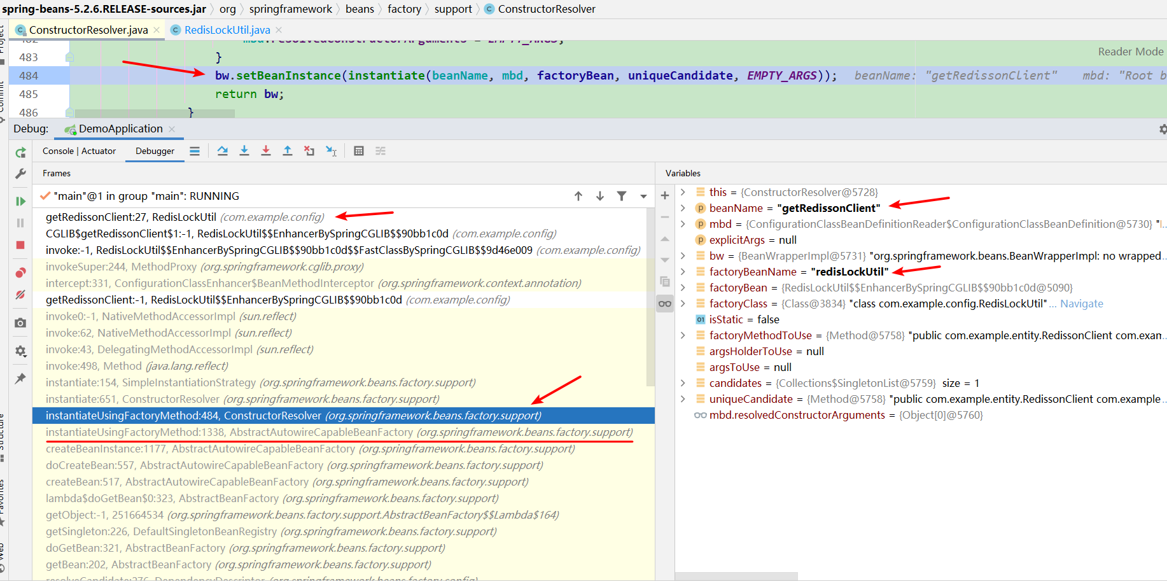The image size is (1167, 581).
Task: Click the Frames list vertical scrollbar
Action: 650,297
